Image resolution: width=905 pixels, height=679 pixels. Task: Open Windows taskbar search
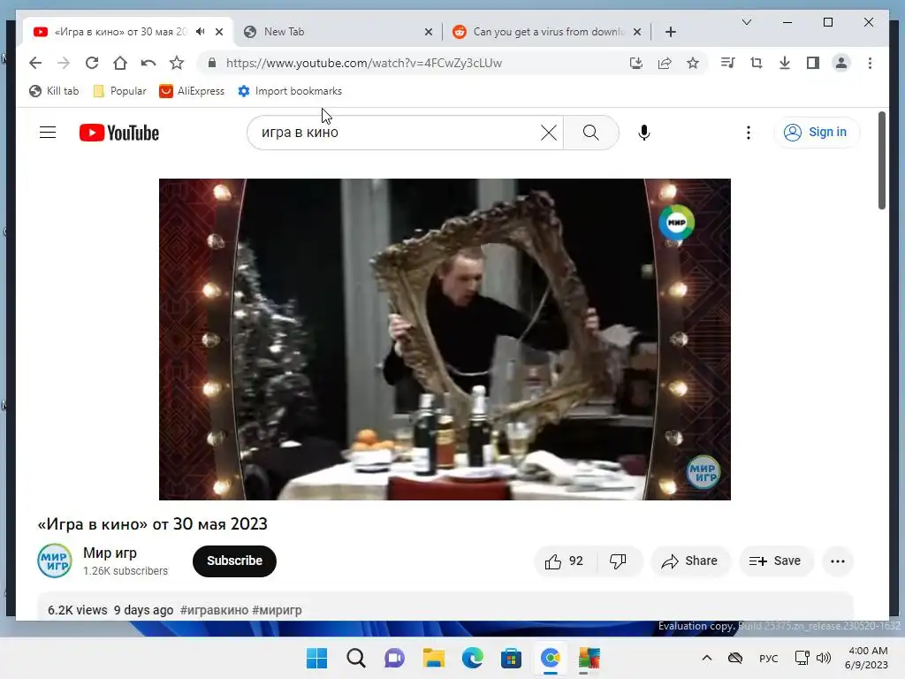coord(355,658)
